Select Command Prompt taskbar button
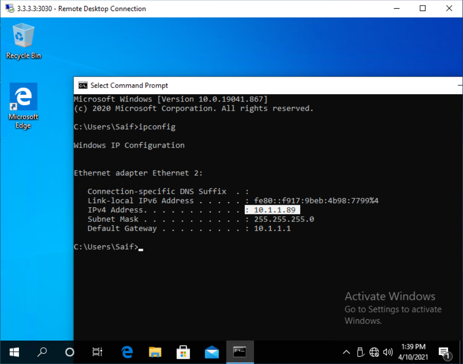 tap(240, 352)
